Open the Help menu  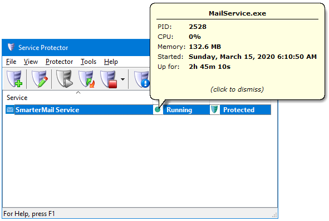(x=111, y=62)
